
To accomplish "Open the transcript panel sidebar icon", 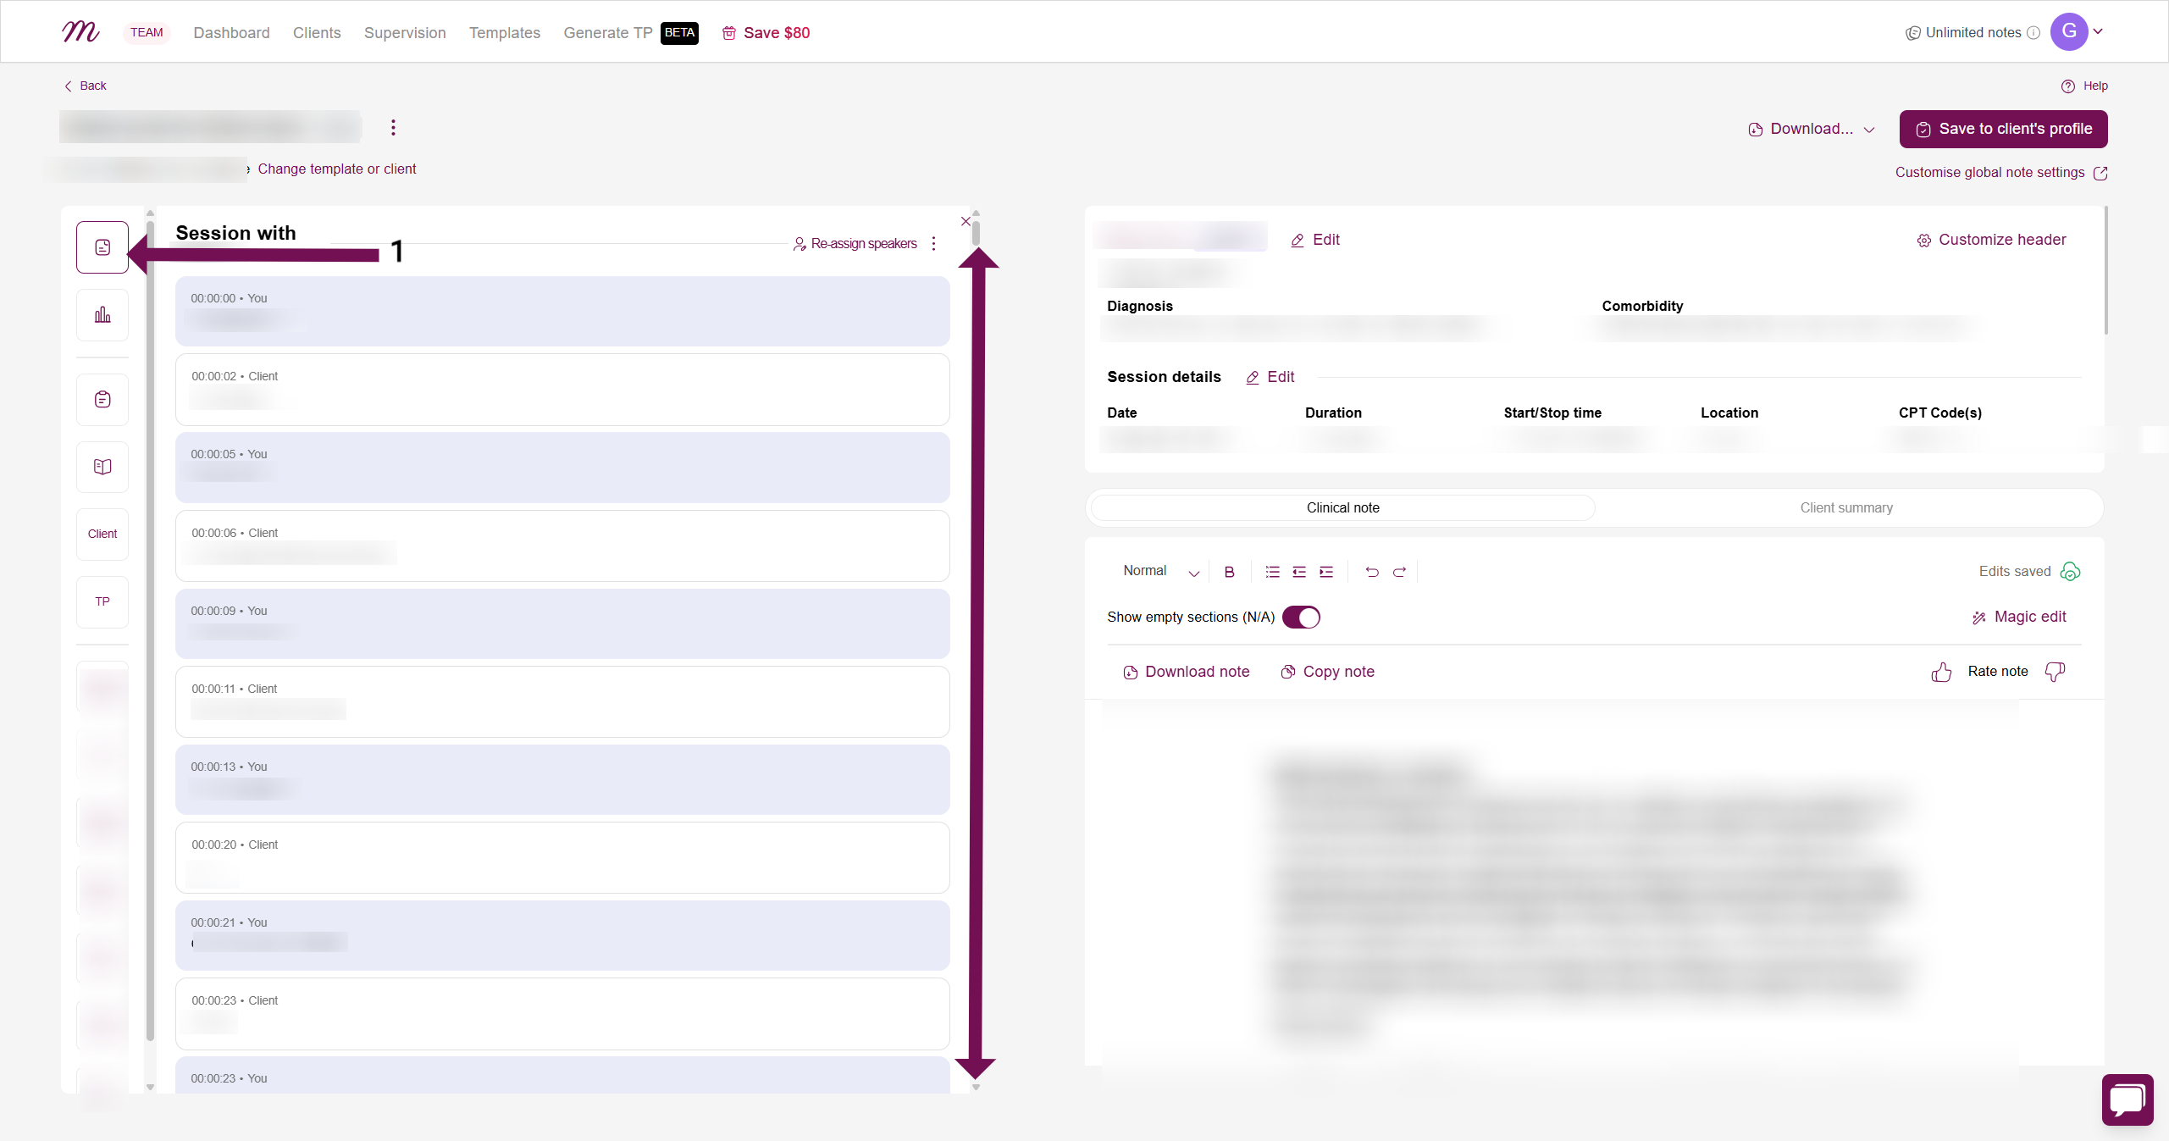I will tap(102, 247).
